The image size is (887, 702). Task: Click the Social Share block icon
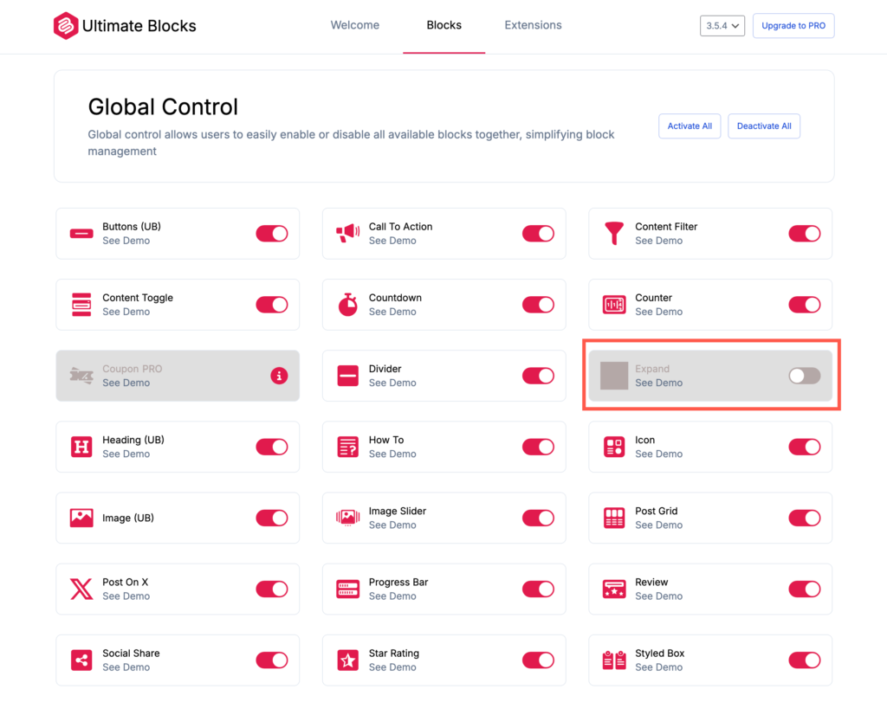(x=81, y=660)
